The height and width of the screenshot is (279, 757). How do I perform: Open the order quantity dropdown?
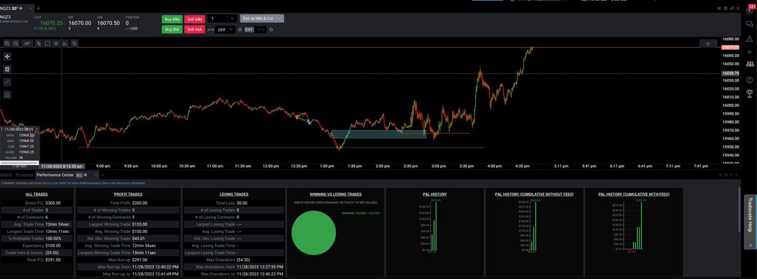[x=233, y=19]
